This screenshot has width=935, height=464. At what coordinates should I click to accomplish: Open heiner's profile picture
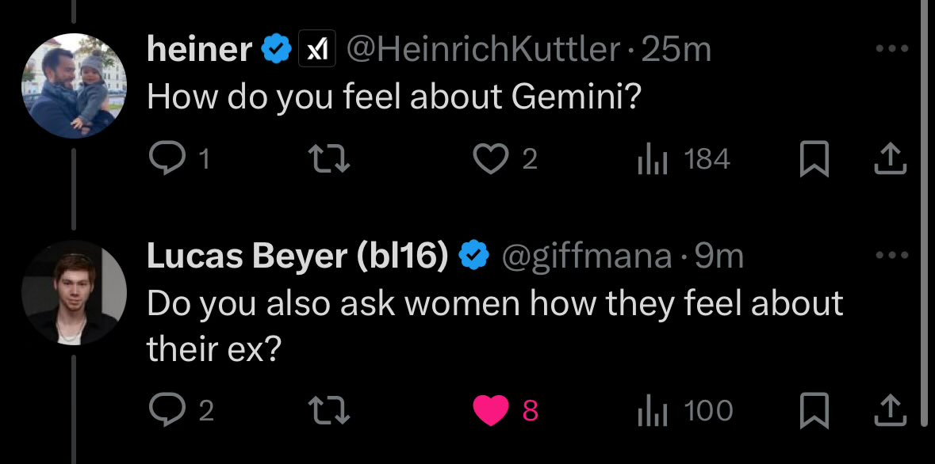[x=74, y=86]
